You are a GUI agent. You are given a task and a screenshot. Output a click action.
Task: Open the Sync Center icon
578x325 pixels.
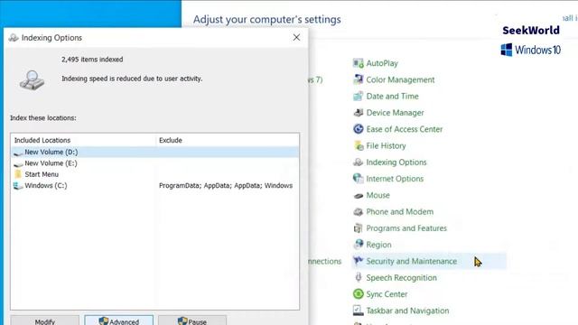click(358, 294)
